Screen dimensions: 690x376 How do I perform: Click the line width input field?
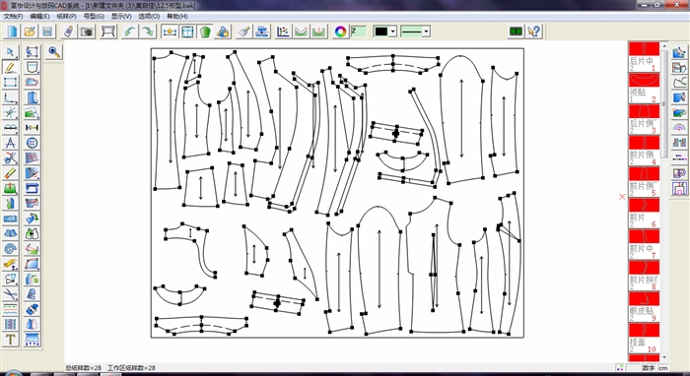click(359, 31)
